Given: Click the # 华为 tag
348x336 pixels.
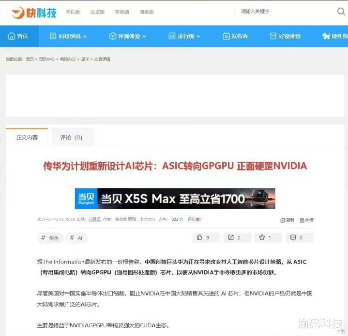Looking at the screenshot, I should tap(50, 238).
